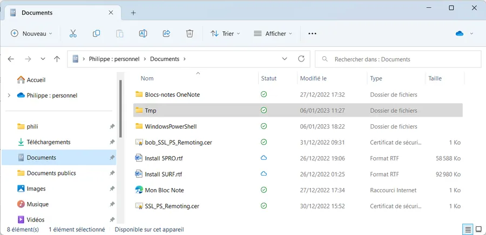Open the Afficher view menu

click(x=273, y=33)
